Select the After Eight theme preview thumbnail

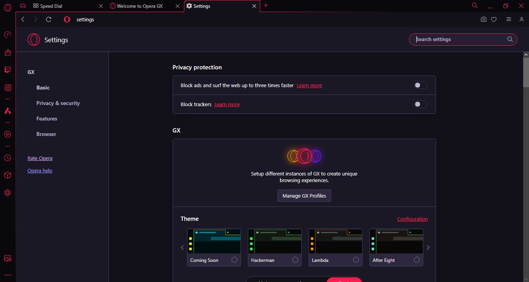point(396,241)
